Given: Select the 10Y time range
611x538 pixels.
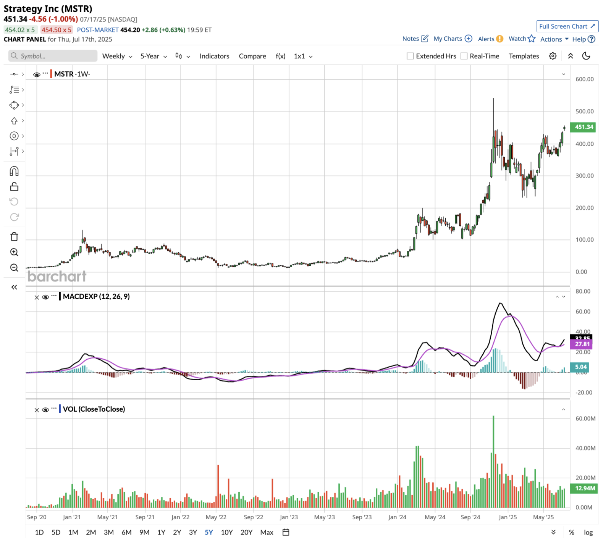Looking at the screenshot, I should 226,532.
